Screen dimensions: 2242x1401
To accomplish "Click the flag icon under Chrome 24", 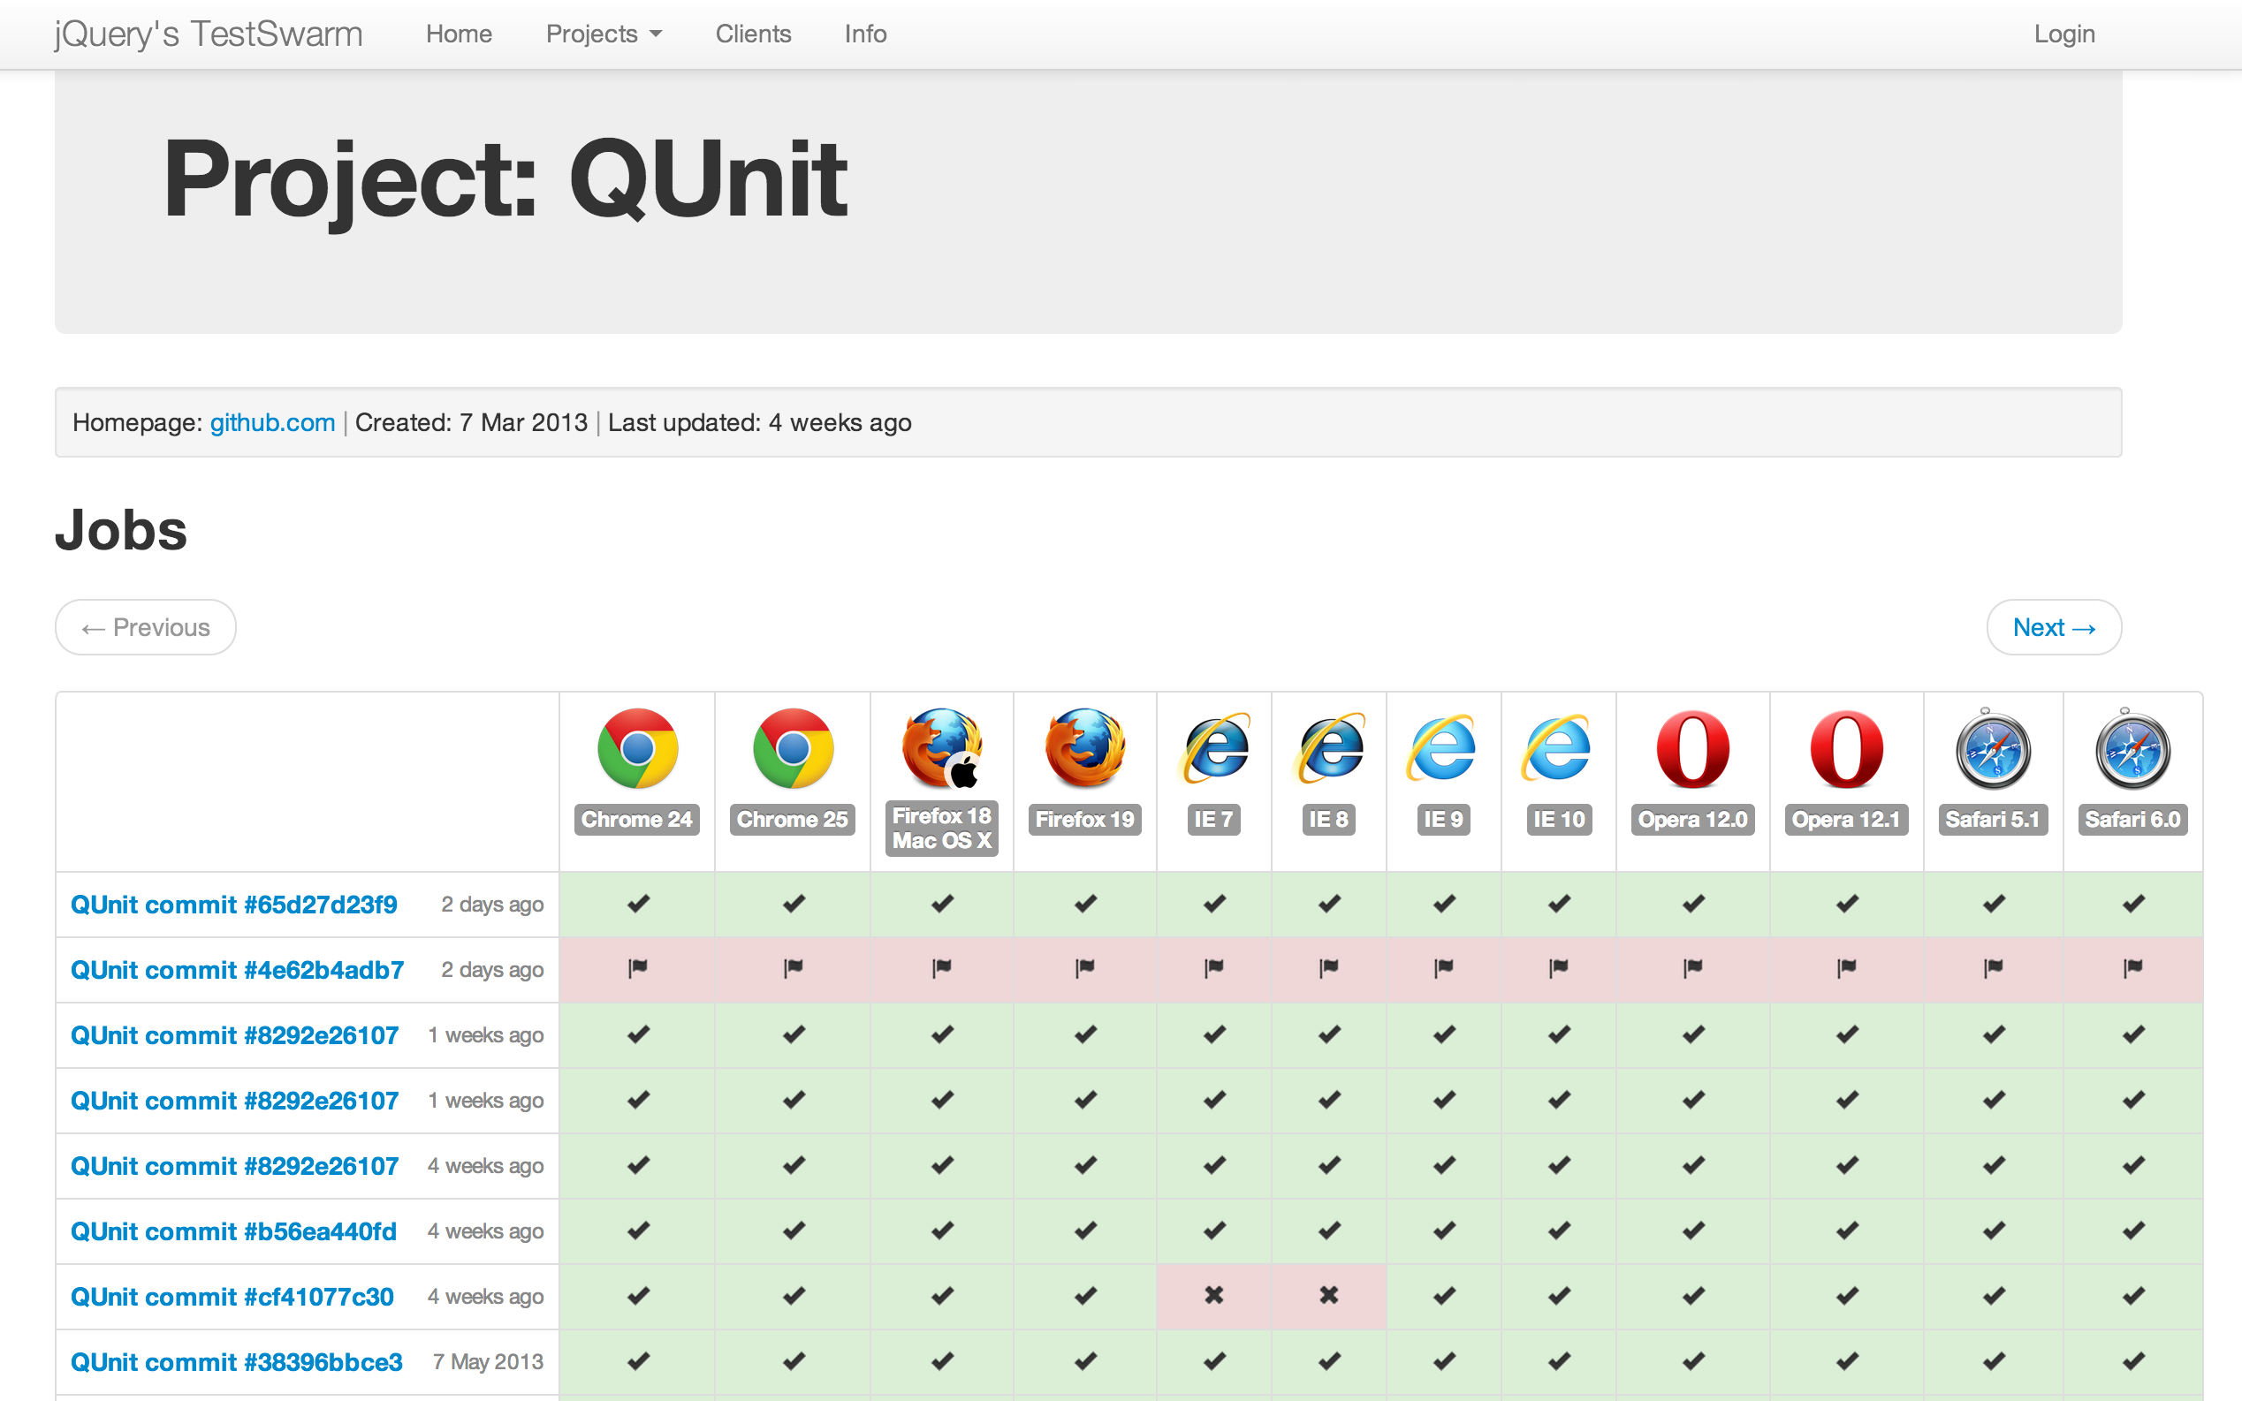I will coord(637,968).
